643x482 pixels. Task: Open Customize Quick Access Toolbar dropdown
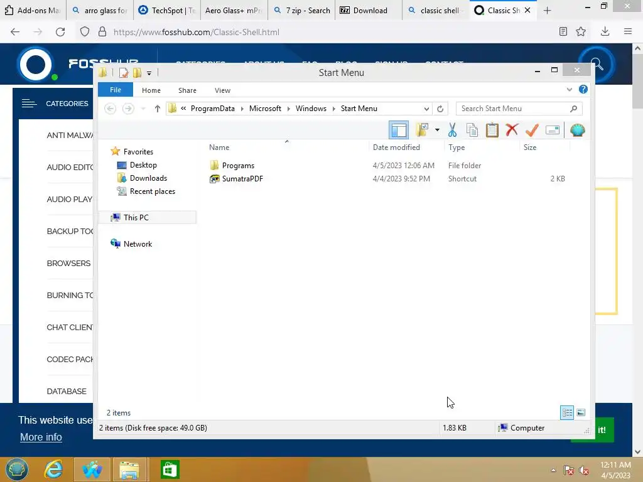149,73
